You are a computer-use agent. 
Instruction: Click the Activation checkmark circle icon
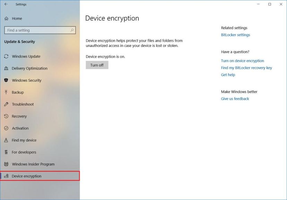tap(6, 128)
